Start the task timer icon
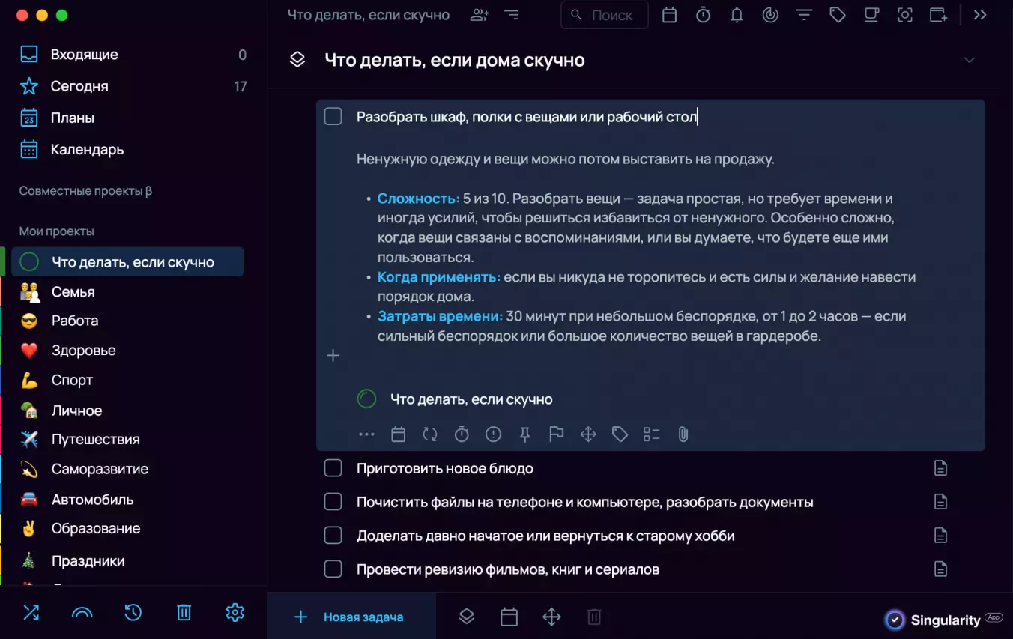 [462, 434]
